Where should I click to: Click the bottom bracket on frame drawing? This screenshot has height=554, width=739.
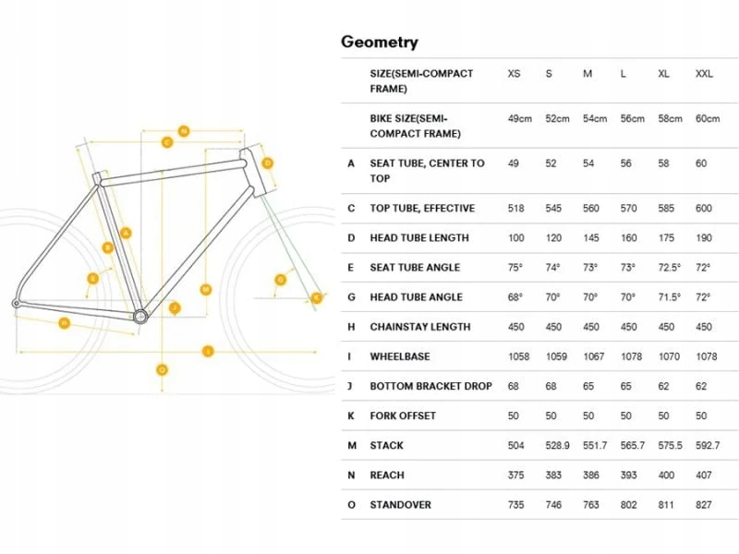click(140, 317)
